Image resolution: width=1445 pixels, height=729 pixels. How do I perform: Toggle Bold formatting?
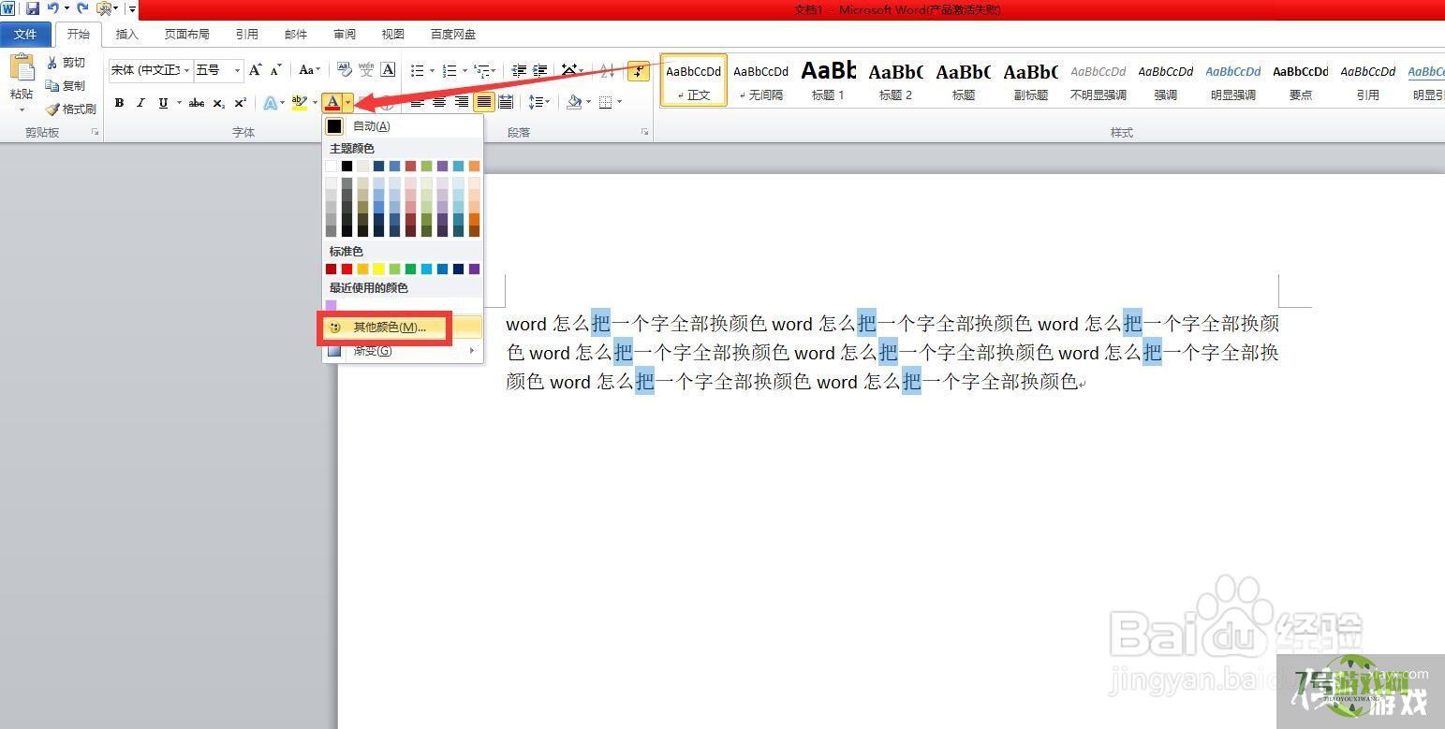[119, 103]
